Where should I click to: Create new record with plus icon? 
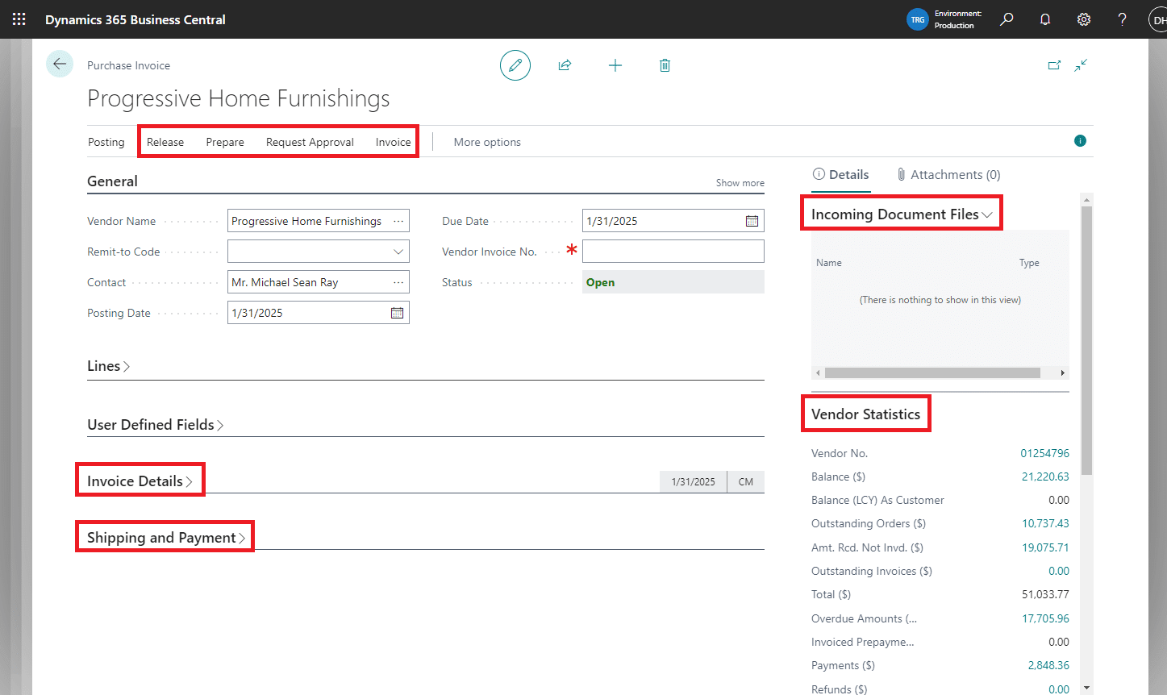pyautogui.click(x=615, y=65)
